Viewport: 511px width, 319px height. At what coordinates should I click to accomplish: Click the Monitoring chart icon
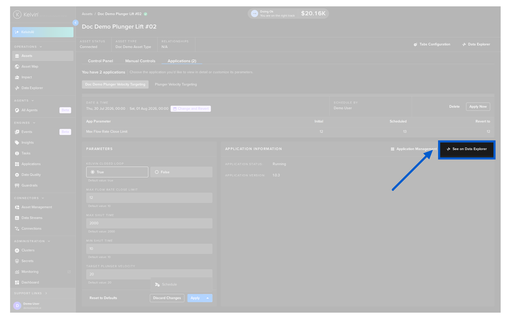point(17,272)
